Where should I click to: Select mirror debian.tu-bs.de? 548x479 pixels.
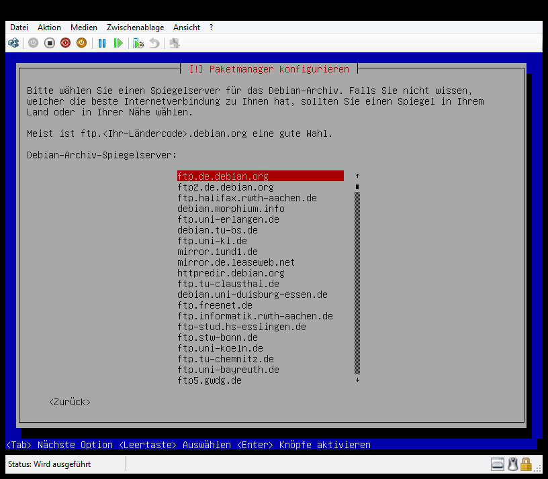tap(218, 230)
